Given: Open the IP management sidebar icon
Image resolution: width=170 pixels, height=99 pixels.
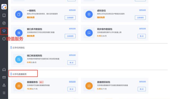Looking at the screenshot, I should pyautogui.click(x=4, y=23).
